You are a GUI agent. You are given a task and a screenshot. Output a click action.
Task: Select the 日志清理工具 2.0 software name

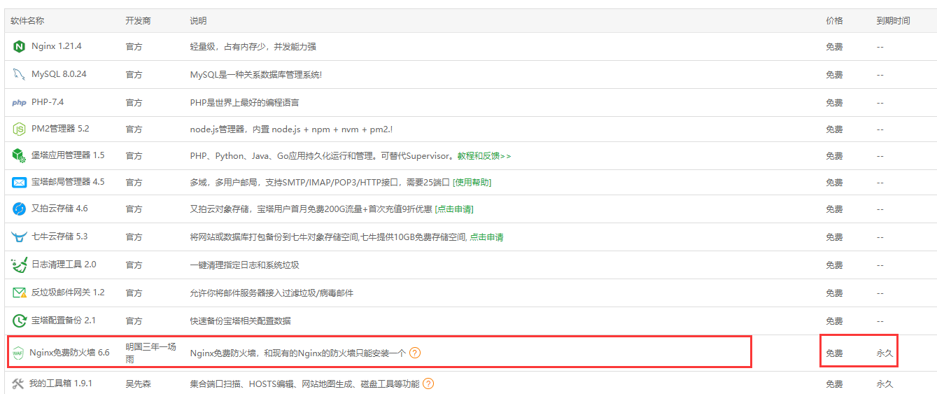click(64, 265)
